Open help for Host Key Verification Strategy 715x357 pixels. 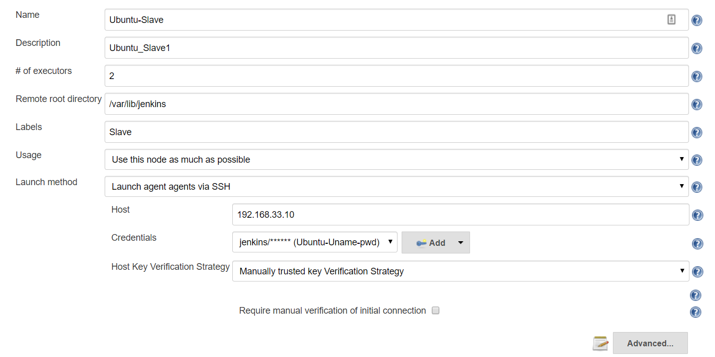(697, 272)
